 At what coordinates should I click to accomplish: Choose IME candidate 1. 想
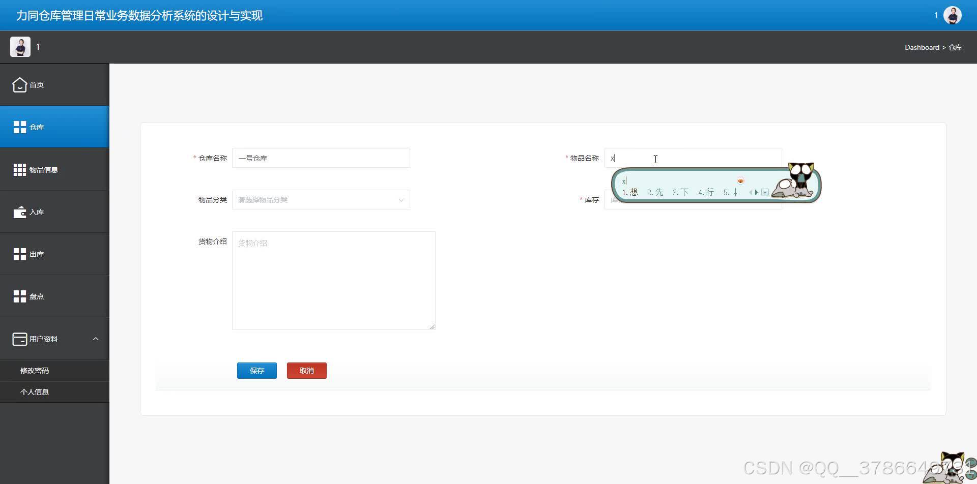630,192
